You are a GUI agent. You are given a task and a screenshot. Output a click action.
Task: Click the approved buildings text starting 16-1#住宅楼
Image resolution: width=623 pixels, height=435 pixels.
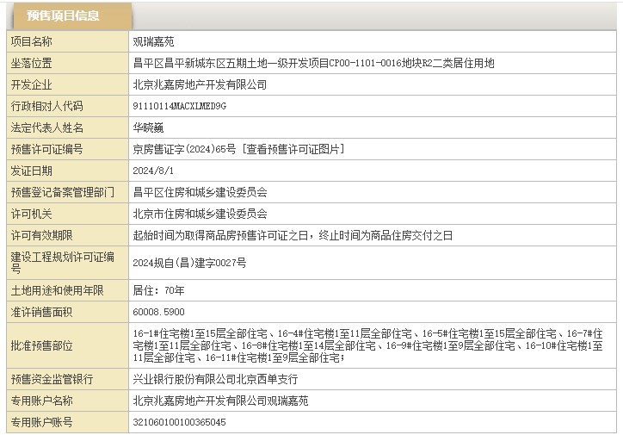coord(367,345)
